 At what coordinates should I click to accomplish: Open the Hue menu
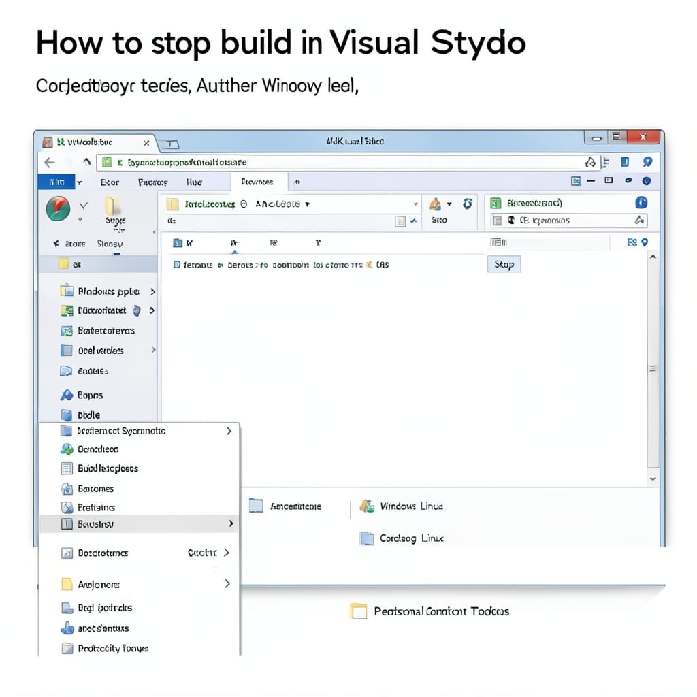tap(194, 182)
